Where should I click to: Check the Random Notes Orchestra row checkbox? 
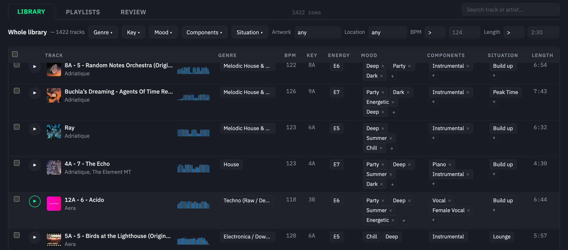point(17,64)
